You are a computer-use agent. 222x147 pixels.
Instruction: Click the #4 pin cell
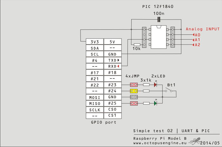coord(95,60)
